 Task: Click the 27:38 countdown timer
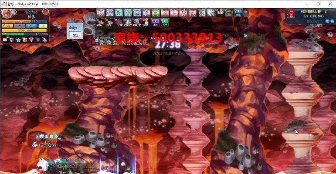(168, 44)
